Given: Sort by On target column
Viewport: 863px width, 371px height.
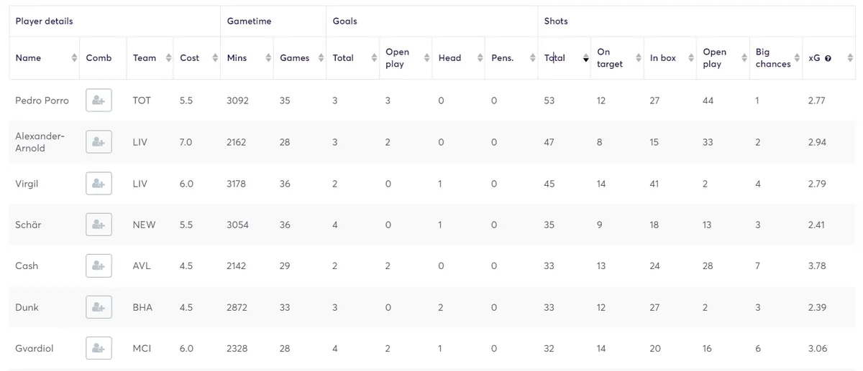Looking at the screenshot, I should click(617, 58).
